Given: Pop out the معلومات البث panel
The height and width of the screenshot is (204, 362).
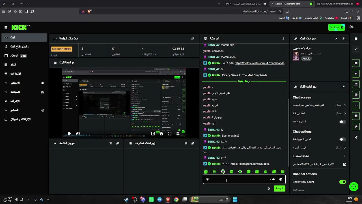Looking at the screenshot, I should tap(343, 39).
